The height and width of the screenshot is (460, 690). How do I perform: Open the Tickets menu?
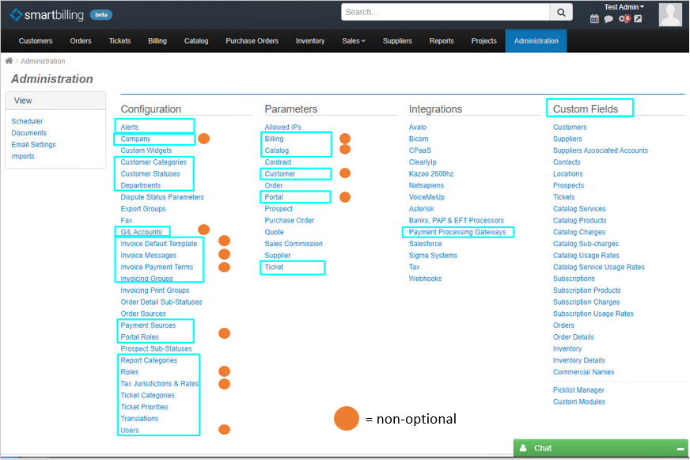(119, 41)
